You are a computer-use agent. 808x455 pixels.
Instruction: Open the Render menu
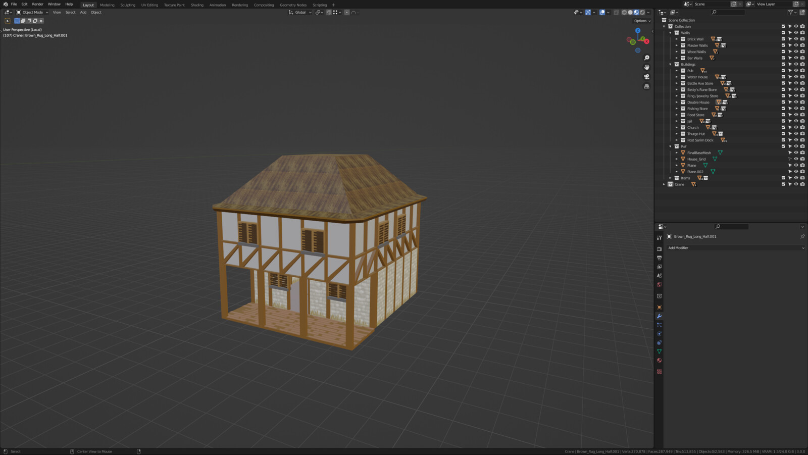[38, 4]
